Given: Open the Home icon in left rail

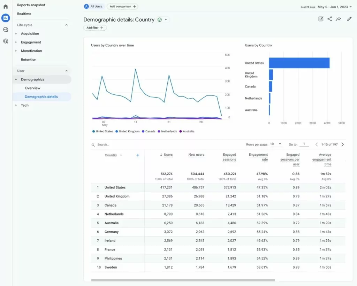Looking at the screenshot, I should pyautogui.click(x=6, y=6).
